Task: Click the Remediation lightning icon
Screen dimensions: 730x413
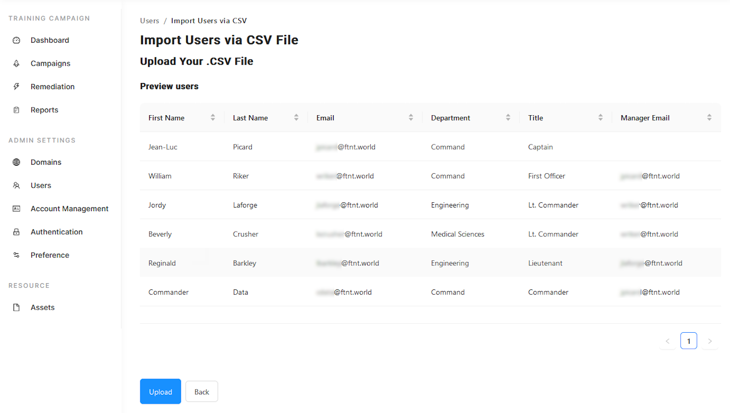Action: pos(16,87)
